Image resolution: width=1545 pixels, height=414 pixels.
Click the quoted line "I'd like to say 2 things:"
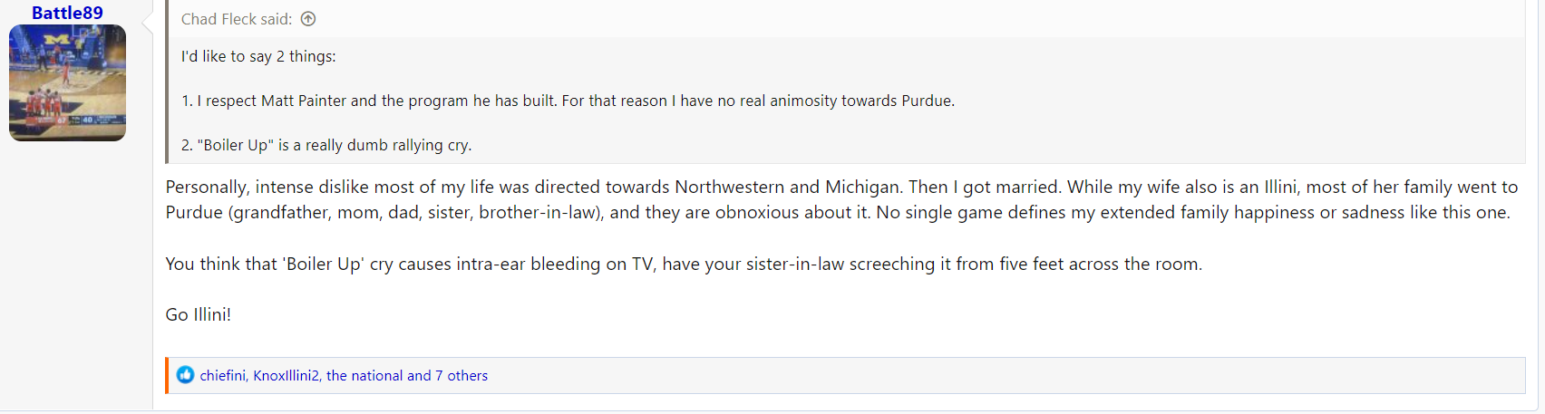[x=258, y=56]
